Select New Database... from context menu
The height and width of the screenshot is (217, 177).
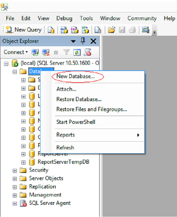[75, 76]
